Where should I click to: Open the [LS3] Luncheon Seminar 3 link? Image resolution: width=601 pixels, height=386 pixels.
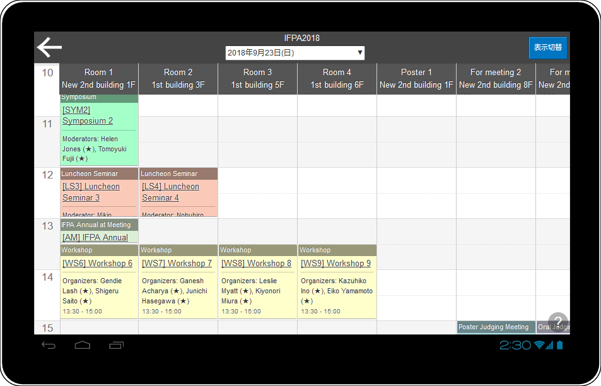91,192
